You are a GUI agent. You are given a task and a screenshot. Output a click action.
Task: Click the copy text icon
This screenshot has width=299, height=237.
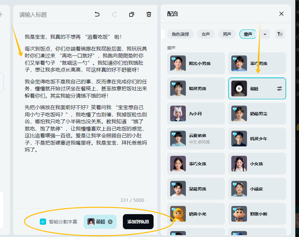point(132,14)
